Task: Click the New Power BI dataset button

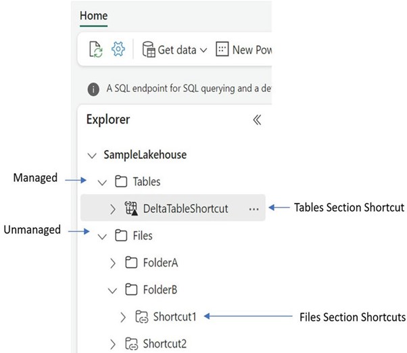Action: click(243, 49)
